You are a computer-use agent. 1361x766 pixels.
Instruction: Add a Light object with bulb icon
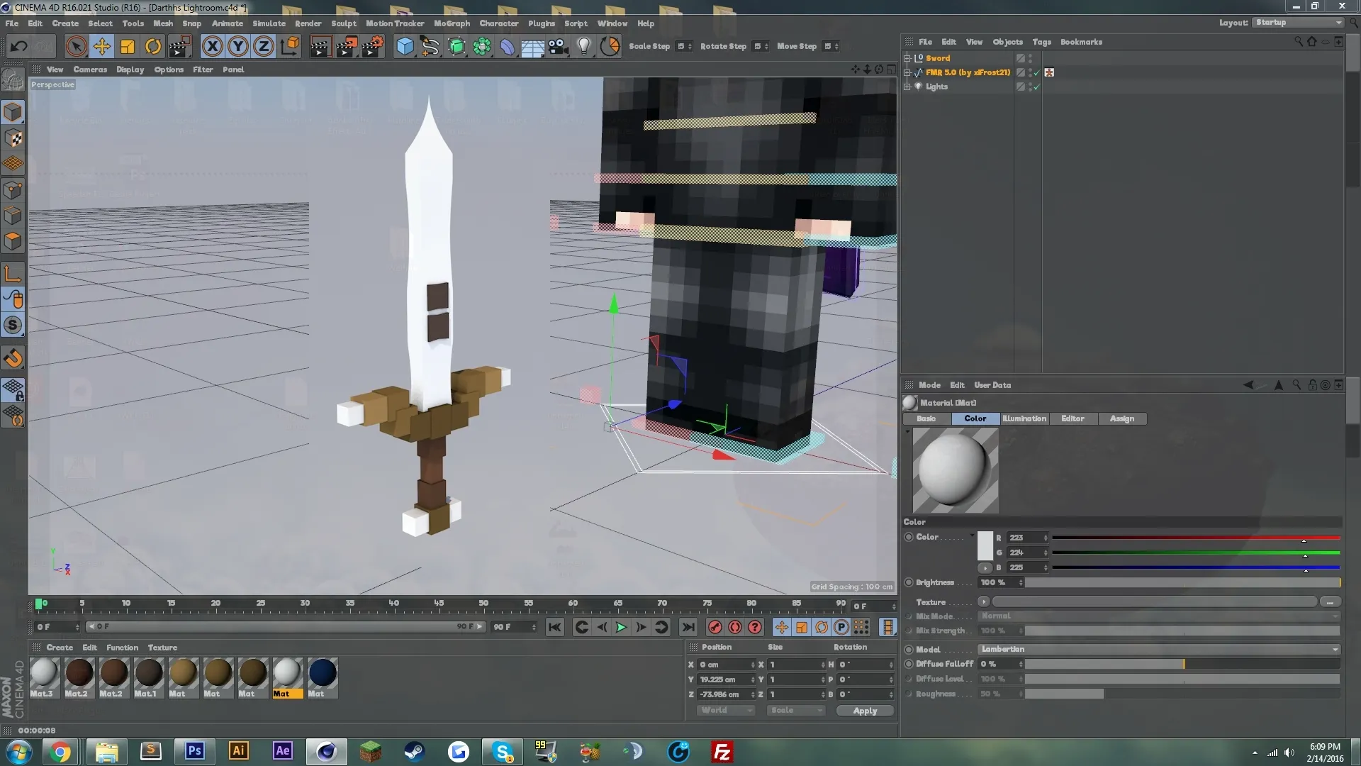pos(583,47)
